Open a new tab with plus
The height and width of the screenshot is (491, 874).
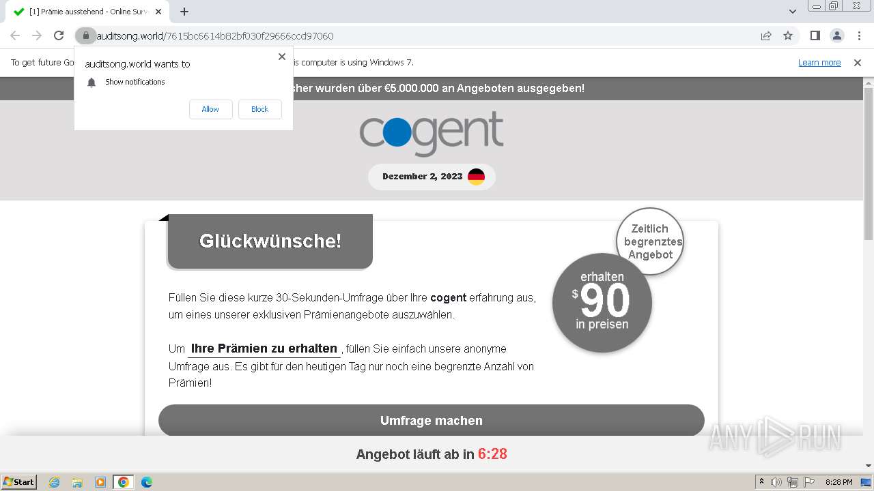(x=184, y=12)
